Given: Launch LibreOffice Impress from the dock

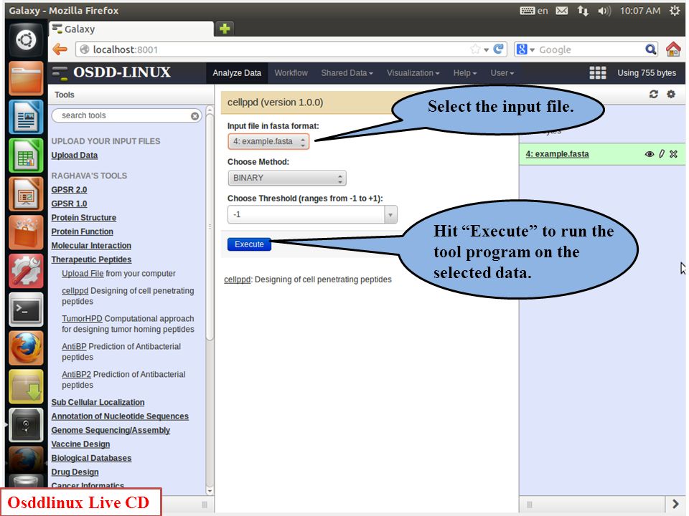Looking at the screenshot, I should (26, 194).
